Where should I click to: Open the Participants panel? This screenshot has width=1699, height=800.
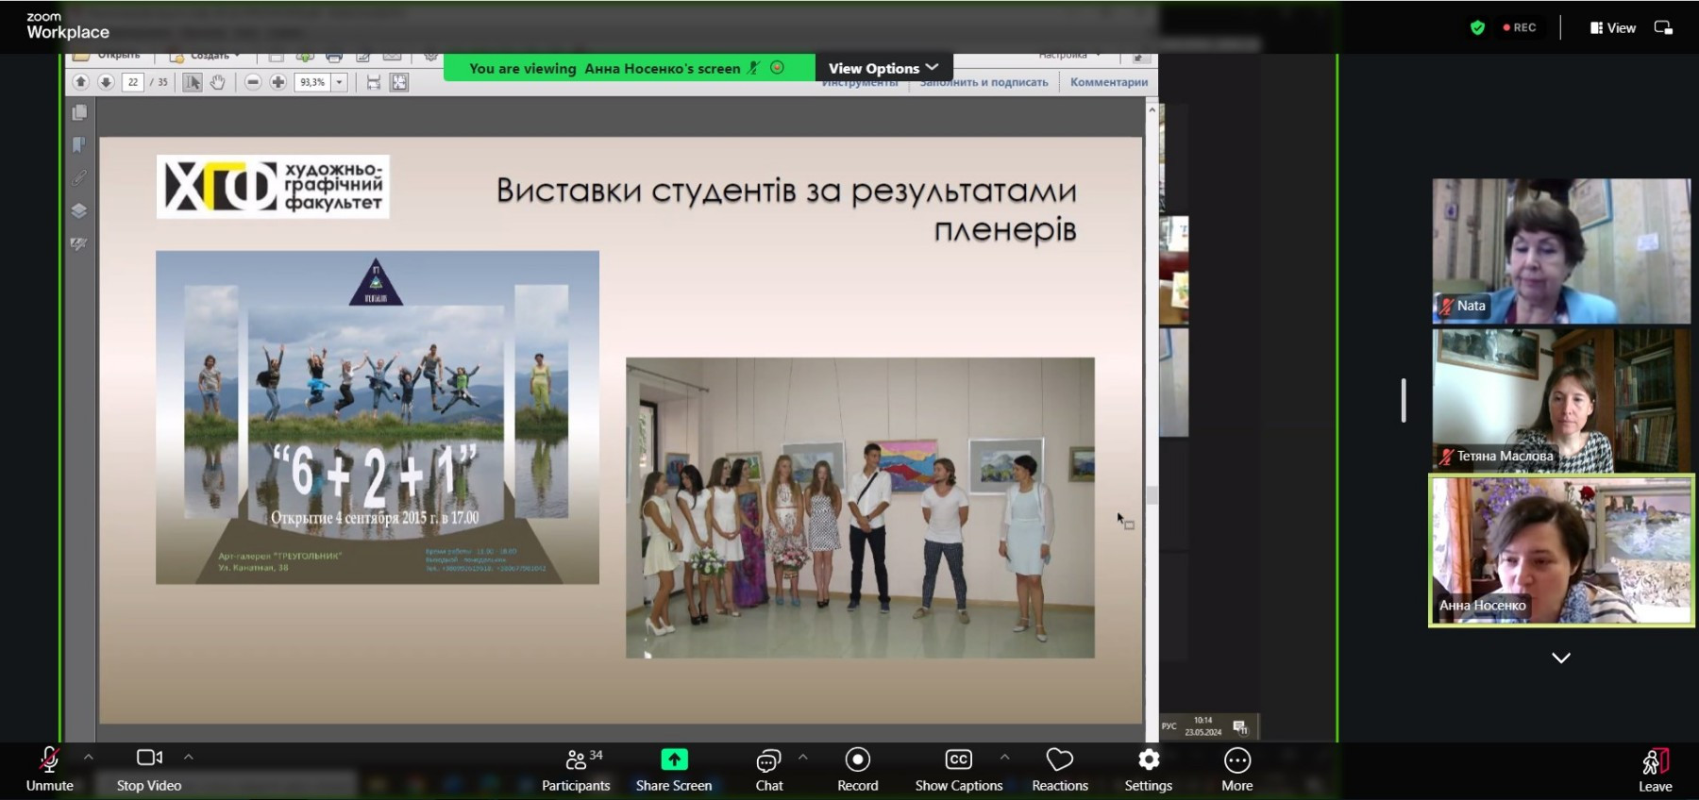pyautogui.click(x=576, y=769)
